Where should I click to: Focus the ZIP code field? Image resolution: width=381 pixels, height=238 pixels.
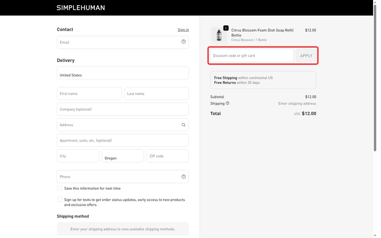pos(167,156)
